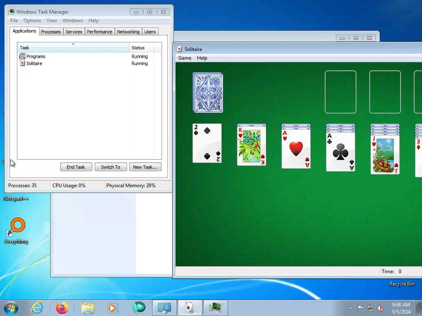This screenshot has height=316, width=422.
Task: Sort by the Task column header
Action: point(73,48)
